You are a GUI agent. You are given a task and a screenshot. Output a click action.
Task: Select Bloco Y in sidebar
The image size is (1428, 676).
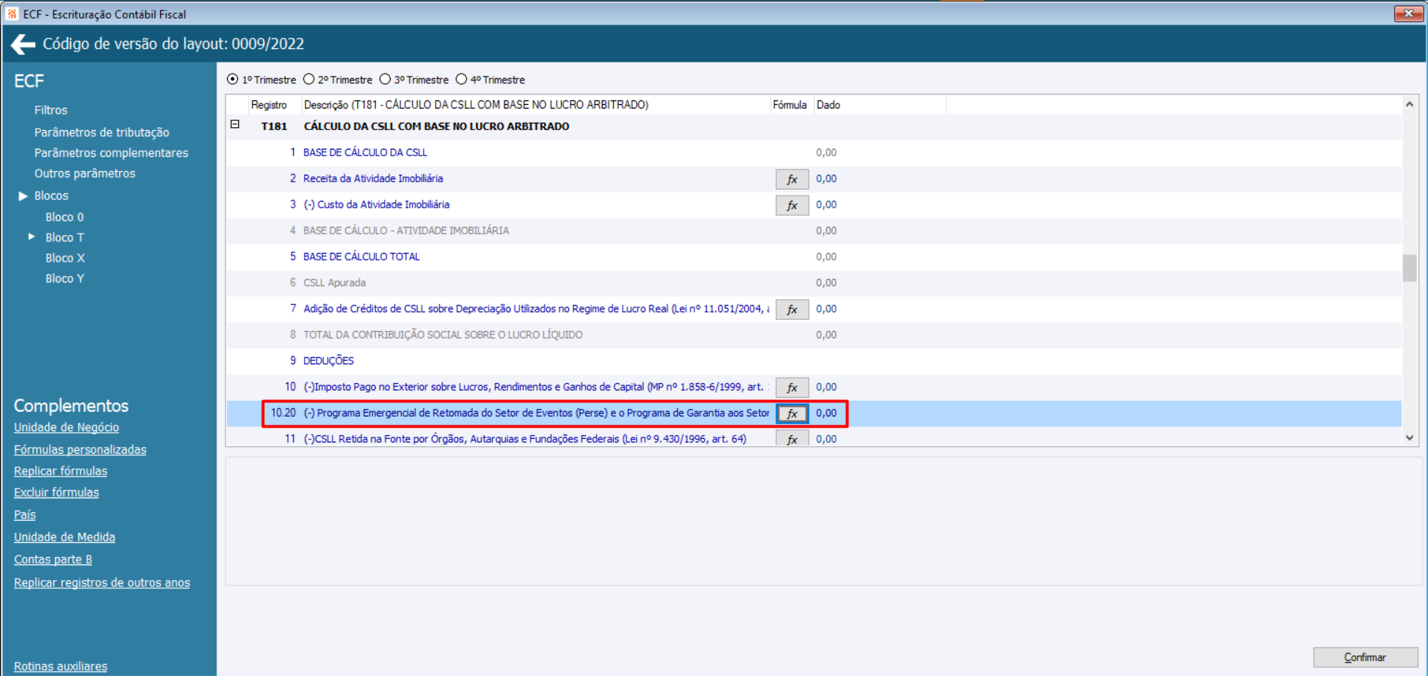[65, 278]
